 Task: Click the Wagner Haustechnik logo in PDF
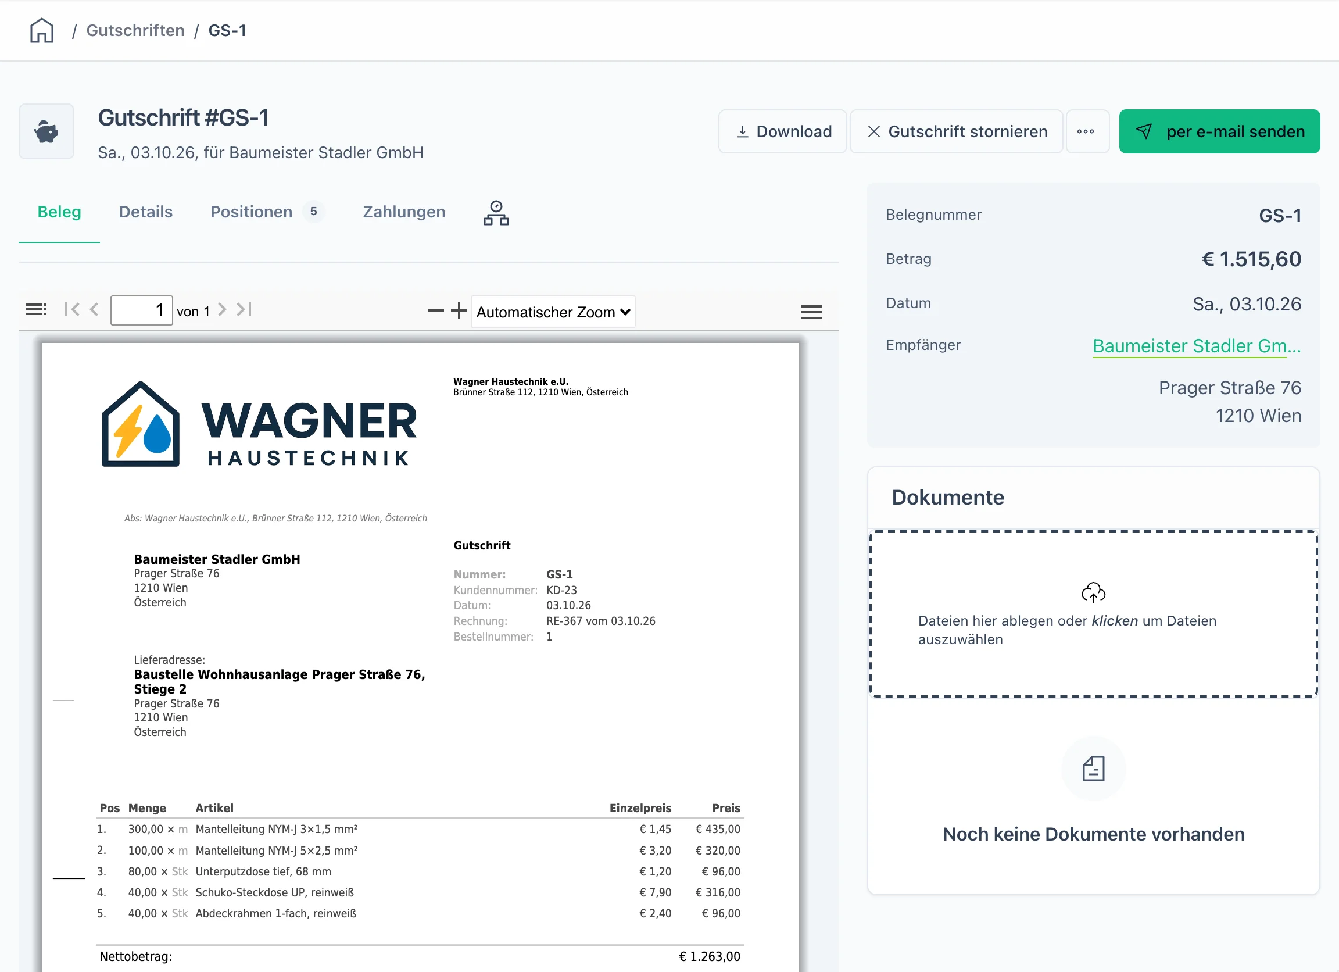(259, 424)
